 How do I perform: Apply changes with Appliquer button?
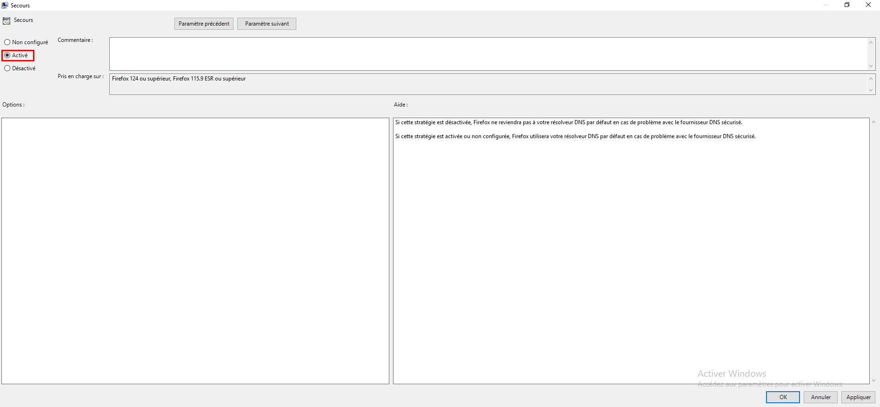pos(858,397)
